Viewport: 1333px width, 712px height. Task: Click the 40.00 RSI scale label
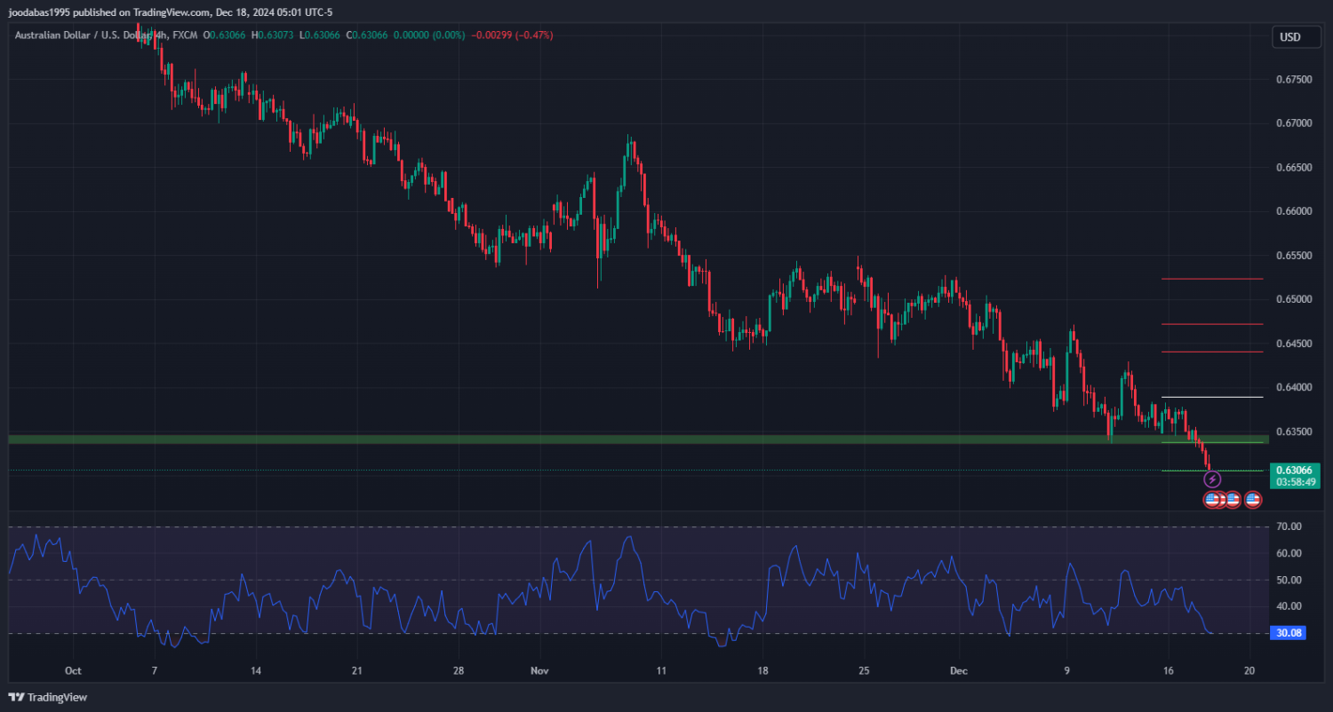pyautogui.click(x=1289, y=606)
